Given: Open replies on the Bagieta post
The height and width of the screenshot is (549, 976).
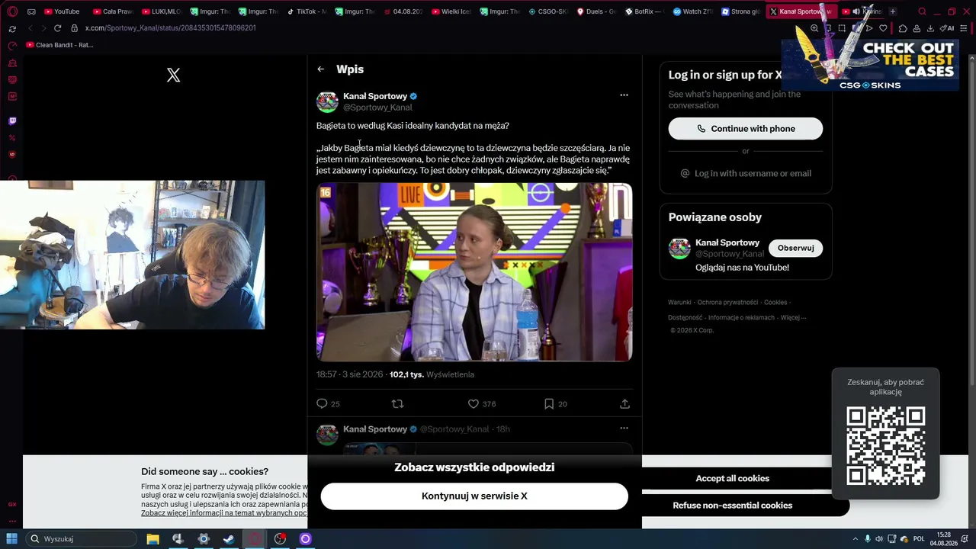Looking at the screenshot, I should 329,403.
